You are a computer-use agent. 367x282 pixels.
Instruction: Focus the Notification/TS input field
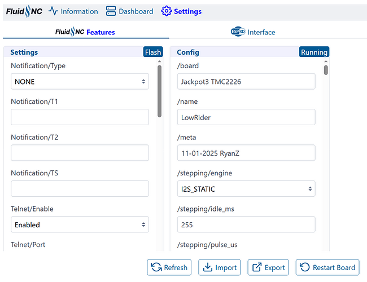point(80,188)
